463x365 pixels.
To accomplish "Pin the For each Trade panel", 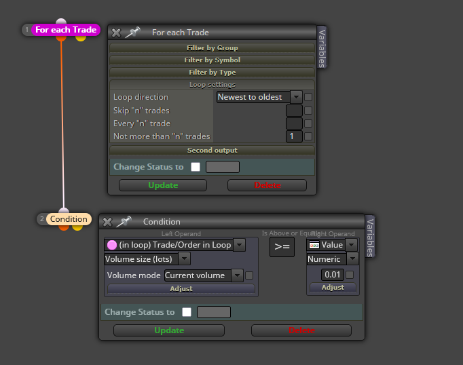I will click(x=132, y=33).
